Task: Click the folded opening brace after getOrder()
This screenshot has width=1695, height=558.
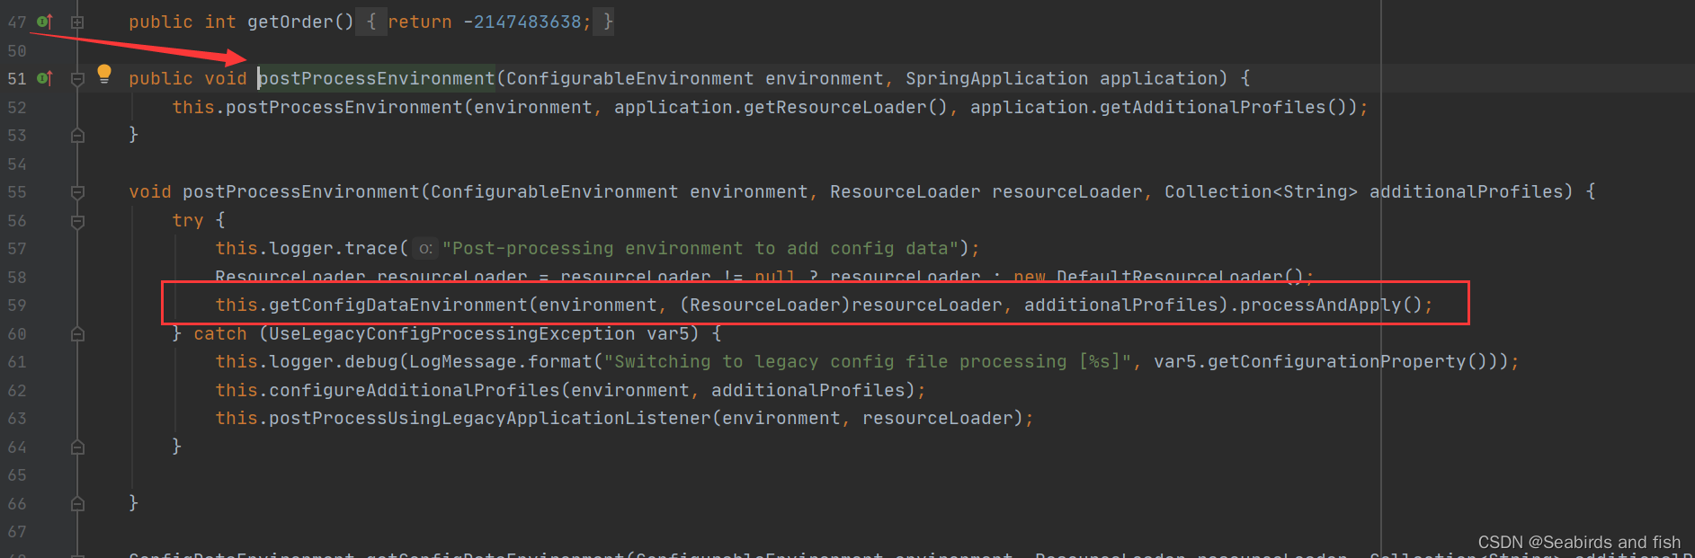Action: point(371,22)
